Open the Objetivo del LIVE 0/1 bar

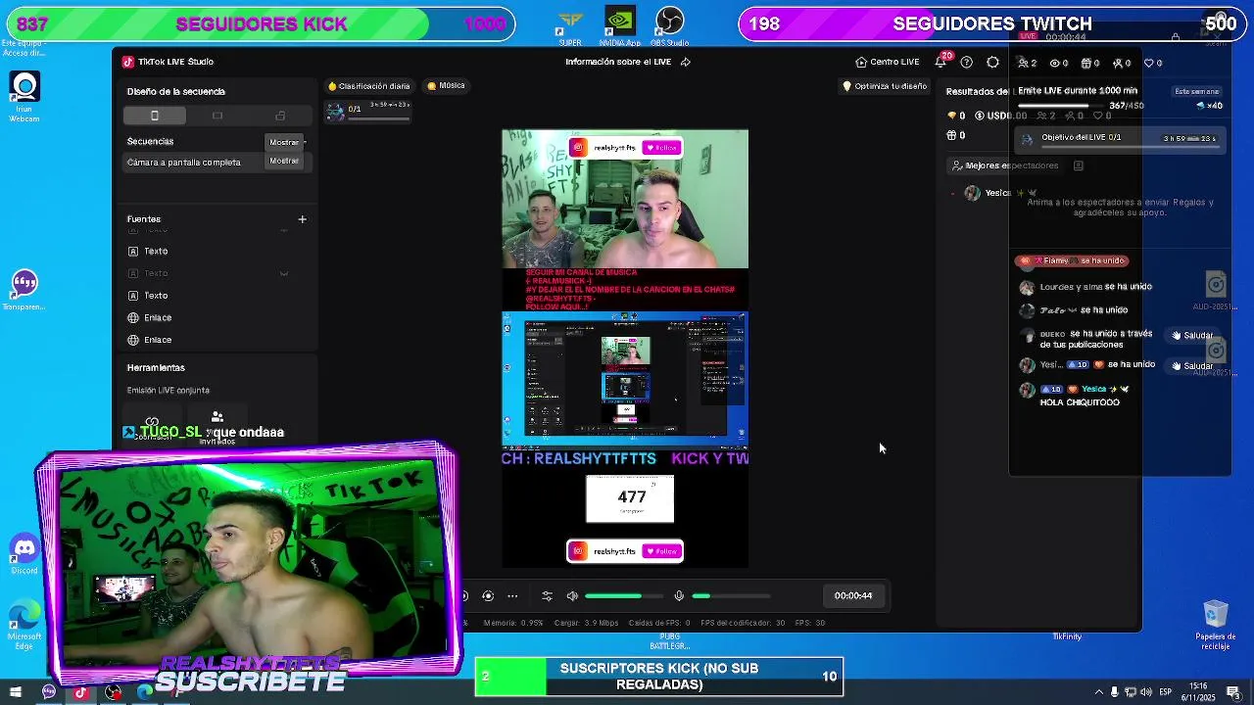(x=1121, y=138)
